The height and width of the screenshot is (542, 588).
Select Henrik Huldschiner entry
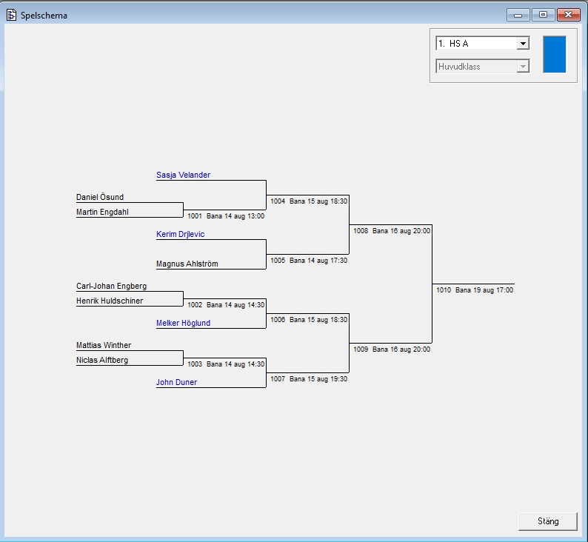point(110,301)
